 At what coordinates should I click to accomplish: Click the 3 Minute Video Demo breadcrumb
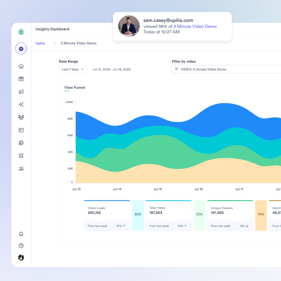click(78, 43)
